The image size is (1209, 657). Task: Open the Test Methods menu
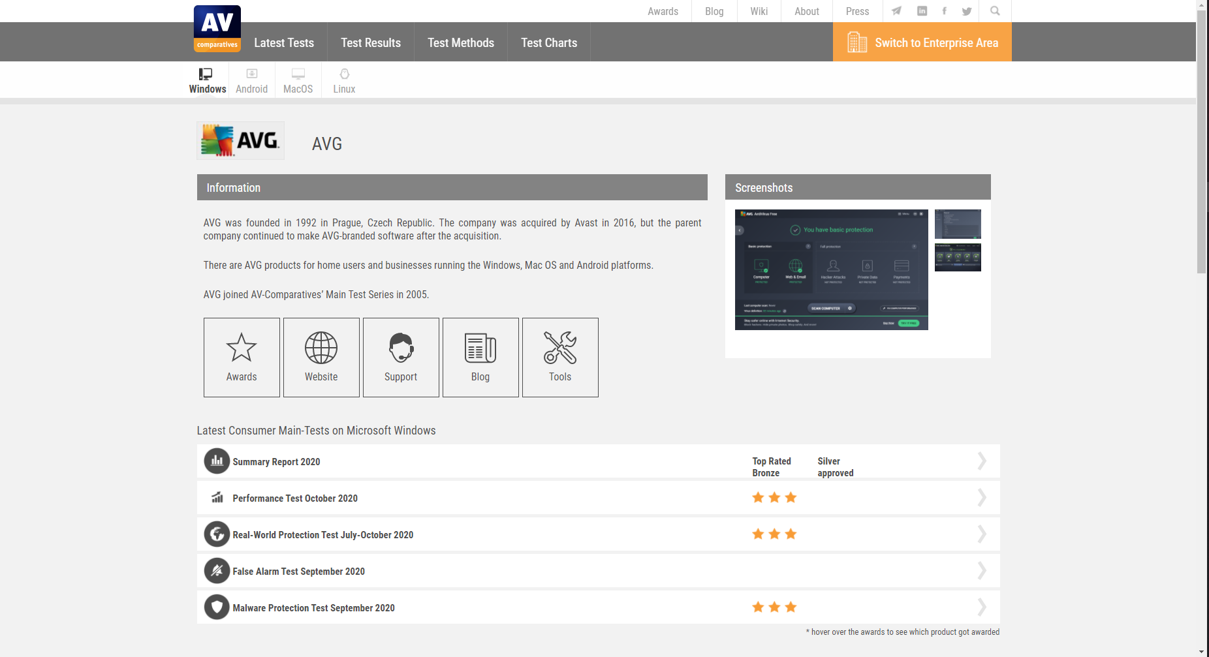[x=461, y=42]
